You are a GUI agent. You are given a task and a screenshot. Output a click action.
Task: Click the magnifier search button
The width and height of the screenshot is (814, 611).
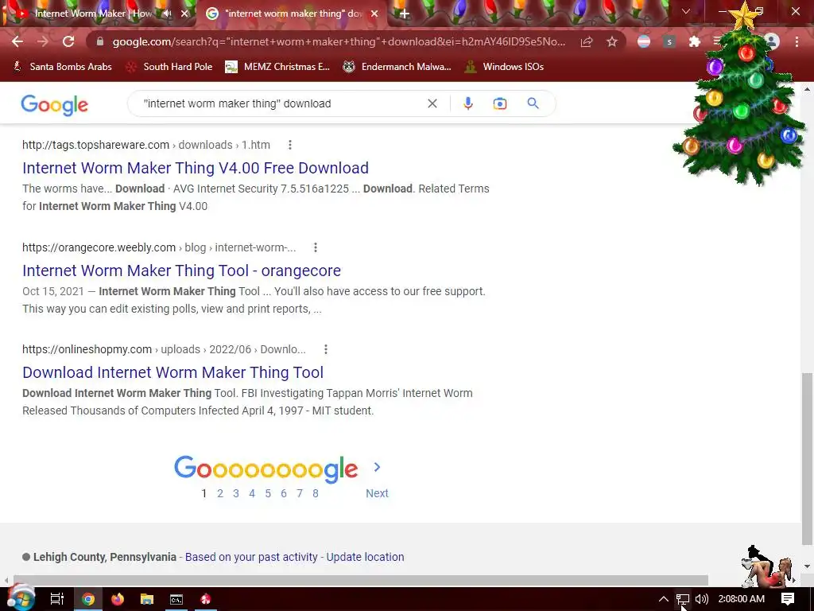(533, 103)
